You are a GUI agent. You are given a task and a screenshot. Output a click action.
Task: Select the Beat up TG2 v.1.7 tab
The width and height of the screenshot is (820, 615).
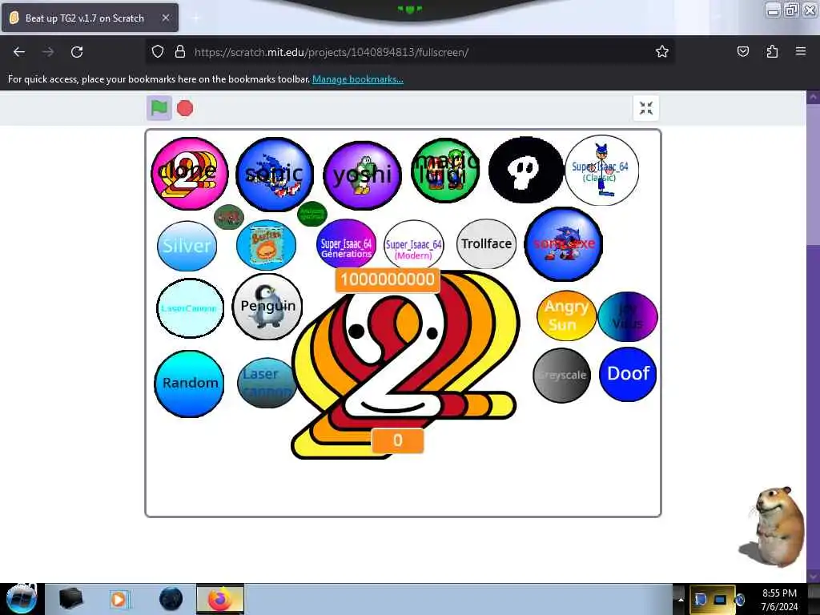(90, 18)
